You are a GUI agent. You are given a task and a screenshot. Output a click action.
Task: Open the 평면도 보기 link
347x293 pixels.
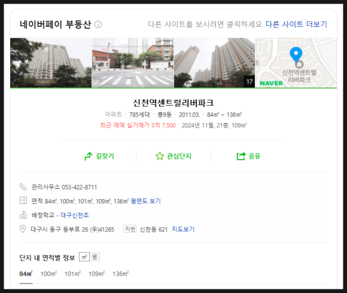point(145,201)
